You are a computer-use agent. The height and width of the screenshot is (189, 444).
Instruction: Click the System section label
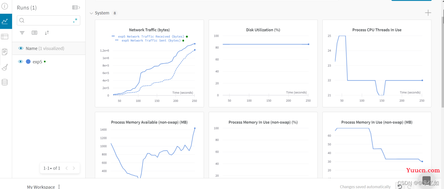tap(102, 13)
